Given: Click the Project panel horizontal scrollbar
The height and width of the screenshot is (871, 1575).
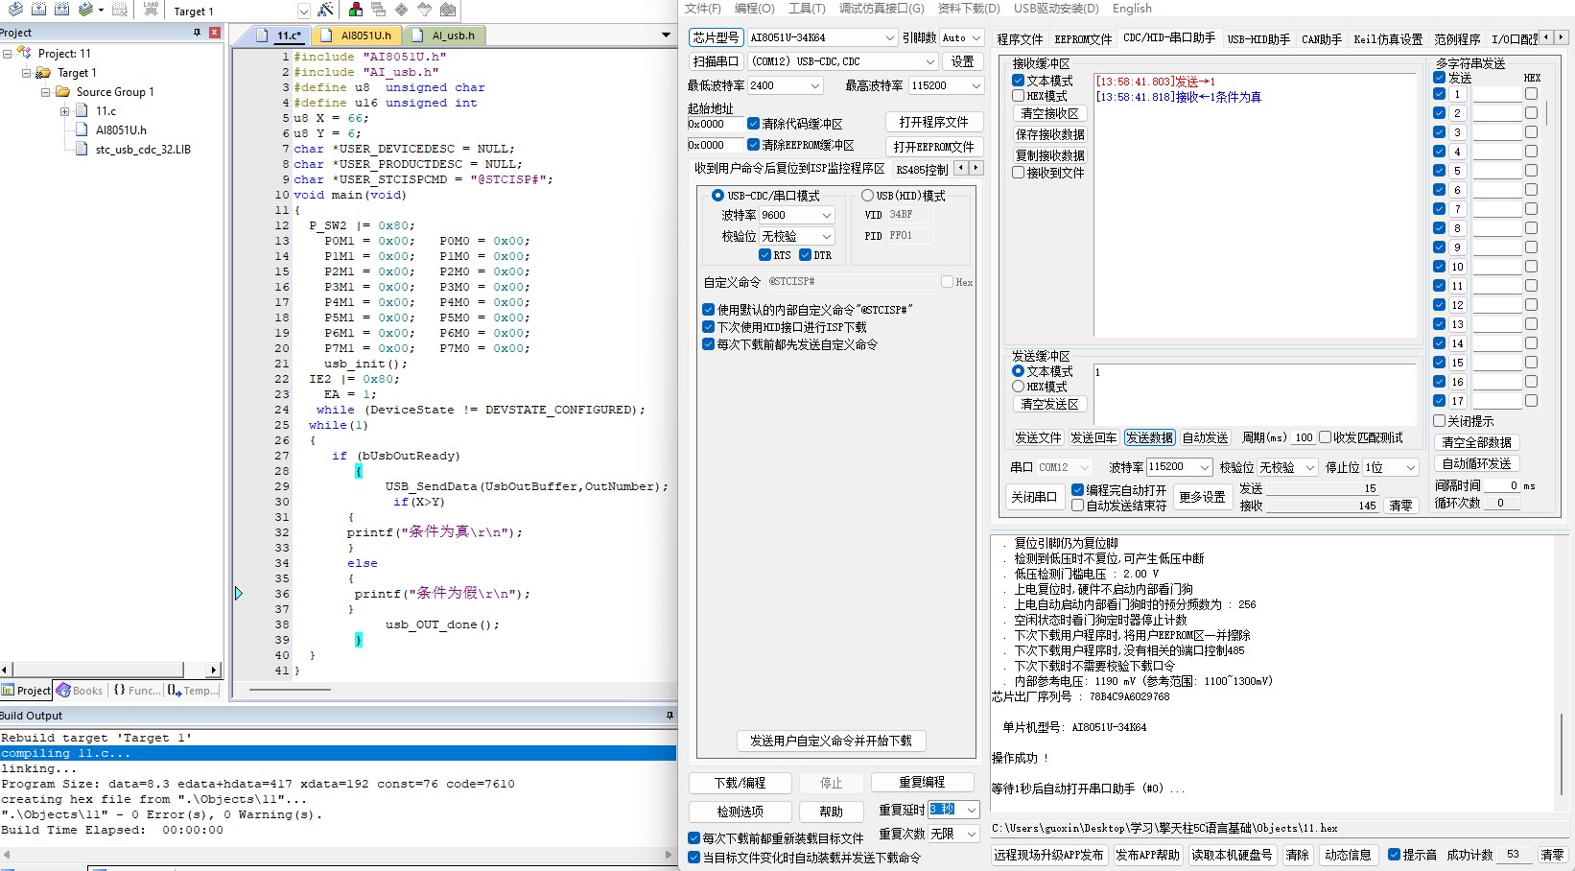Looking at the screenshot, I should 106,670.
